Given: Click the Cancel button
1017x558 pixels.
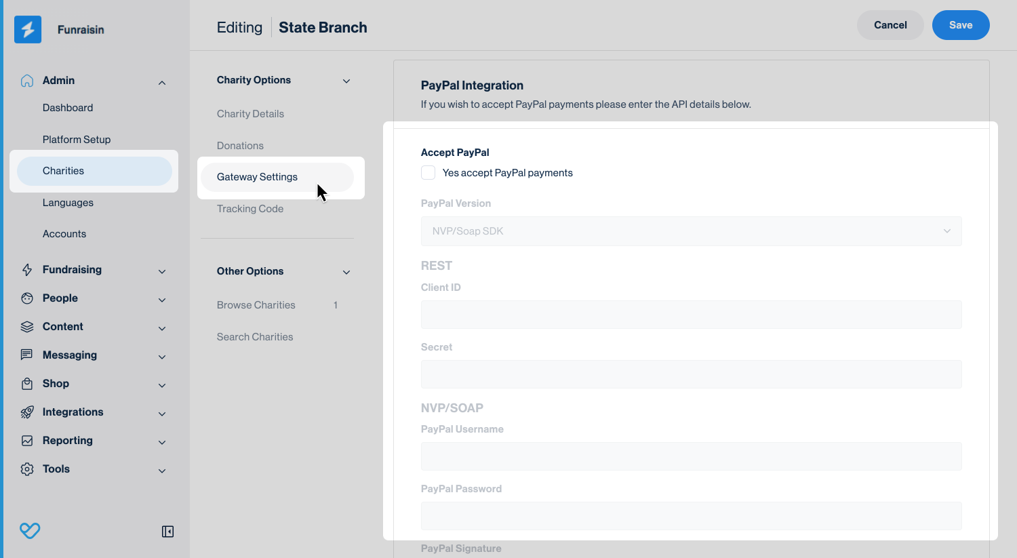Looking at the screenshot, I should (x=890, y=25).
